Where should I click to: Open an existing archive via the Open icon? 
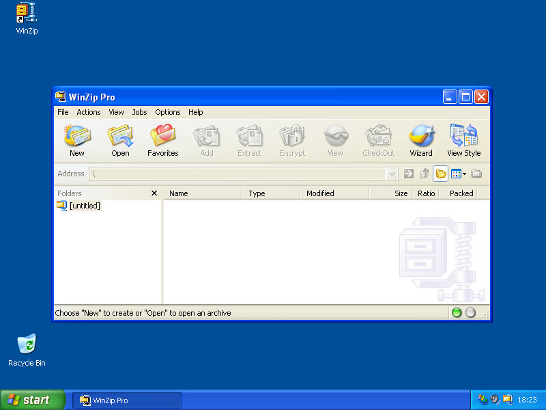pyautogui.click(x=120, y=137)
